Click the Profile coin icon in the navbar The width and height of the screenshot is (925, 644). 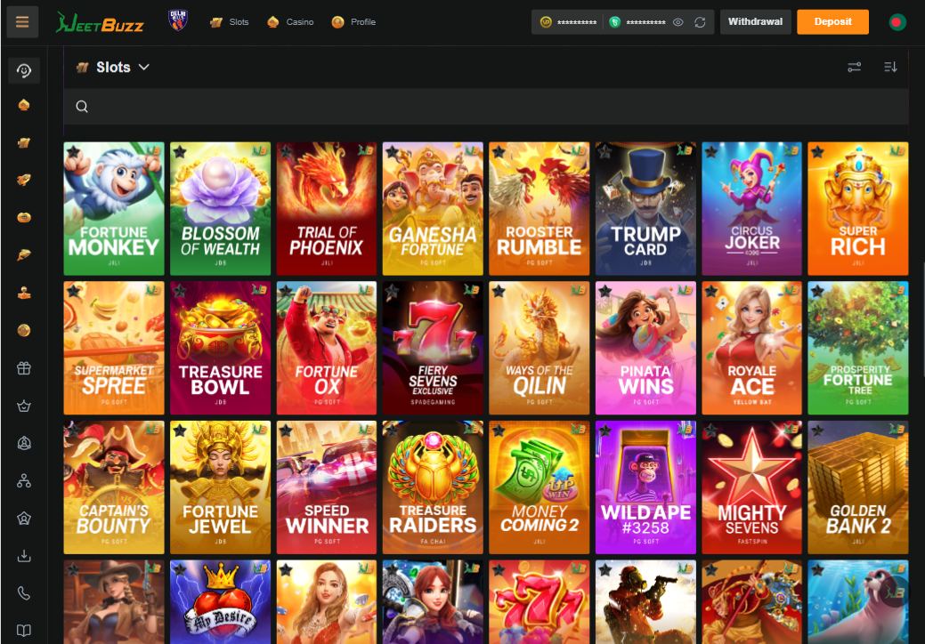337,21
